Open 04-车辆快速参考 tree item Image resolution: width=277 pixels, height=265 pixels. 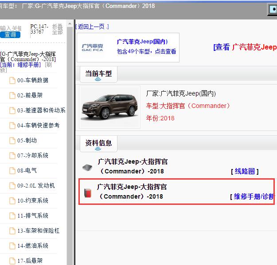pyautogui.click(x=38, y=125)
